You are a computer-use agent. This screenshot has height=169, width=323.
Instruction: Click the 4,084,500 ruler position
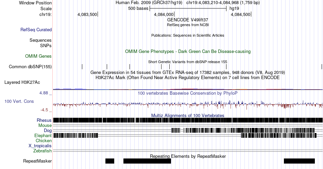pos(240,14)
